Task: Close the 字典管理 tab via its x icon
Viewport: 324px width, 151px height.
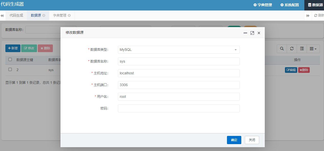Action: click(x=69, y=15)
